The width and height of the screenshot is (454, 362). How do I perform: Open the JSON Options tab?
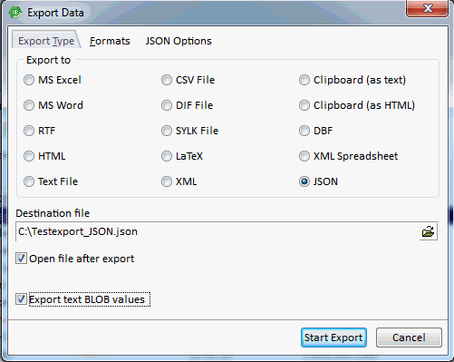pos(179,41)
